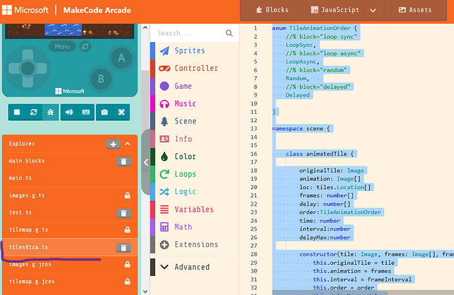This screenshot has width=454, height=295.
Task: Delete the main.blocks file
Action: pos(124,162)
